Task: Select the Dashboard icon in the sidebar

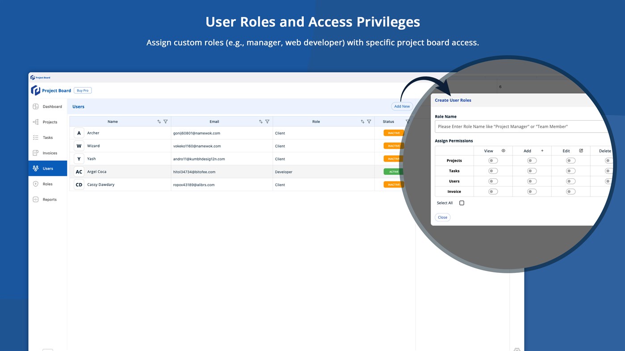Action: tap(35, 106)
